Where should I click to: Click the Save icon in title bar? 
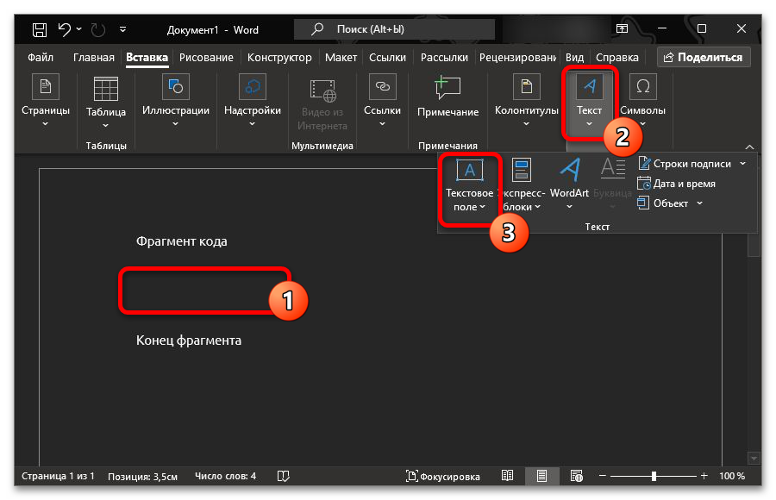pyautogui.click(x=39, y=29)
